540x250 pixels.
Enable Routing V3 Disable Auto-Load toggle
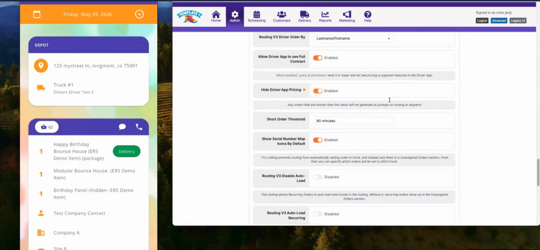click(317, 177)
